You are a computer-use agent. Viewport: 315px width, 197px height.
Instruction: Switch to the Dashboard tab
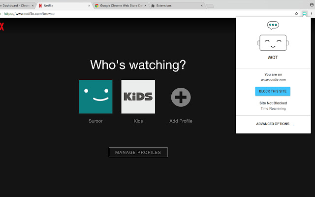pos(18,5)
